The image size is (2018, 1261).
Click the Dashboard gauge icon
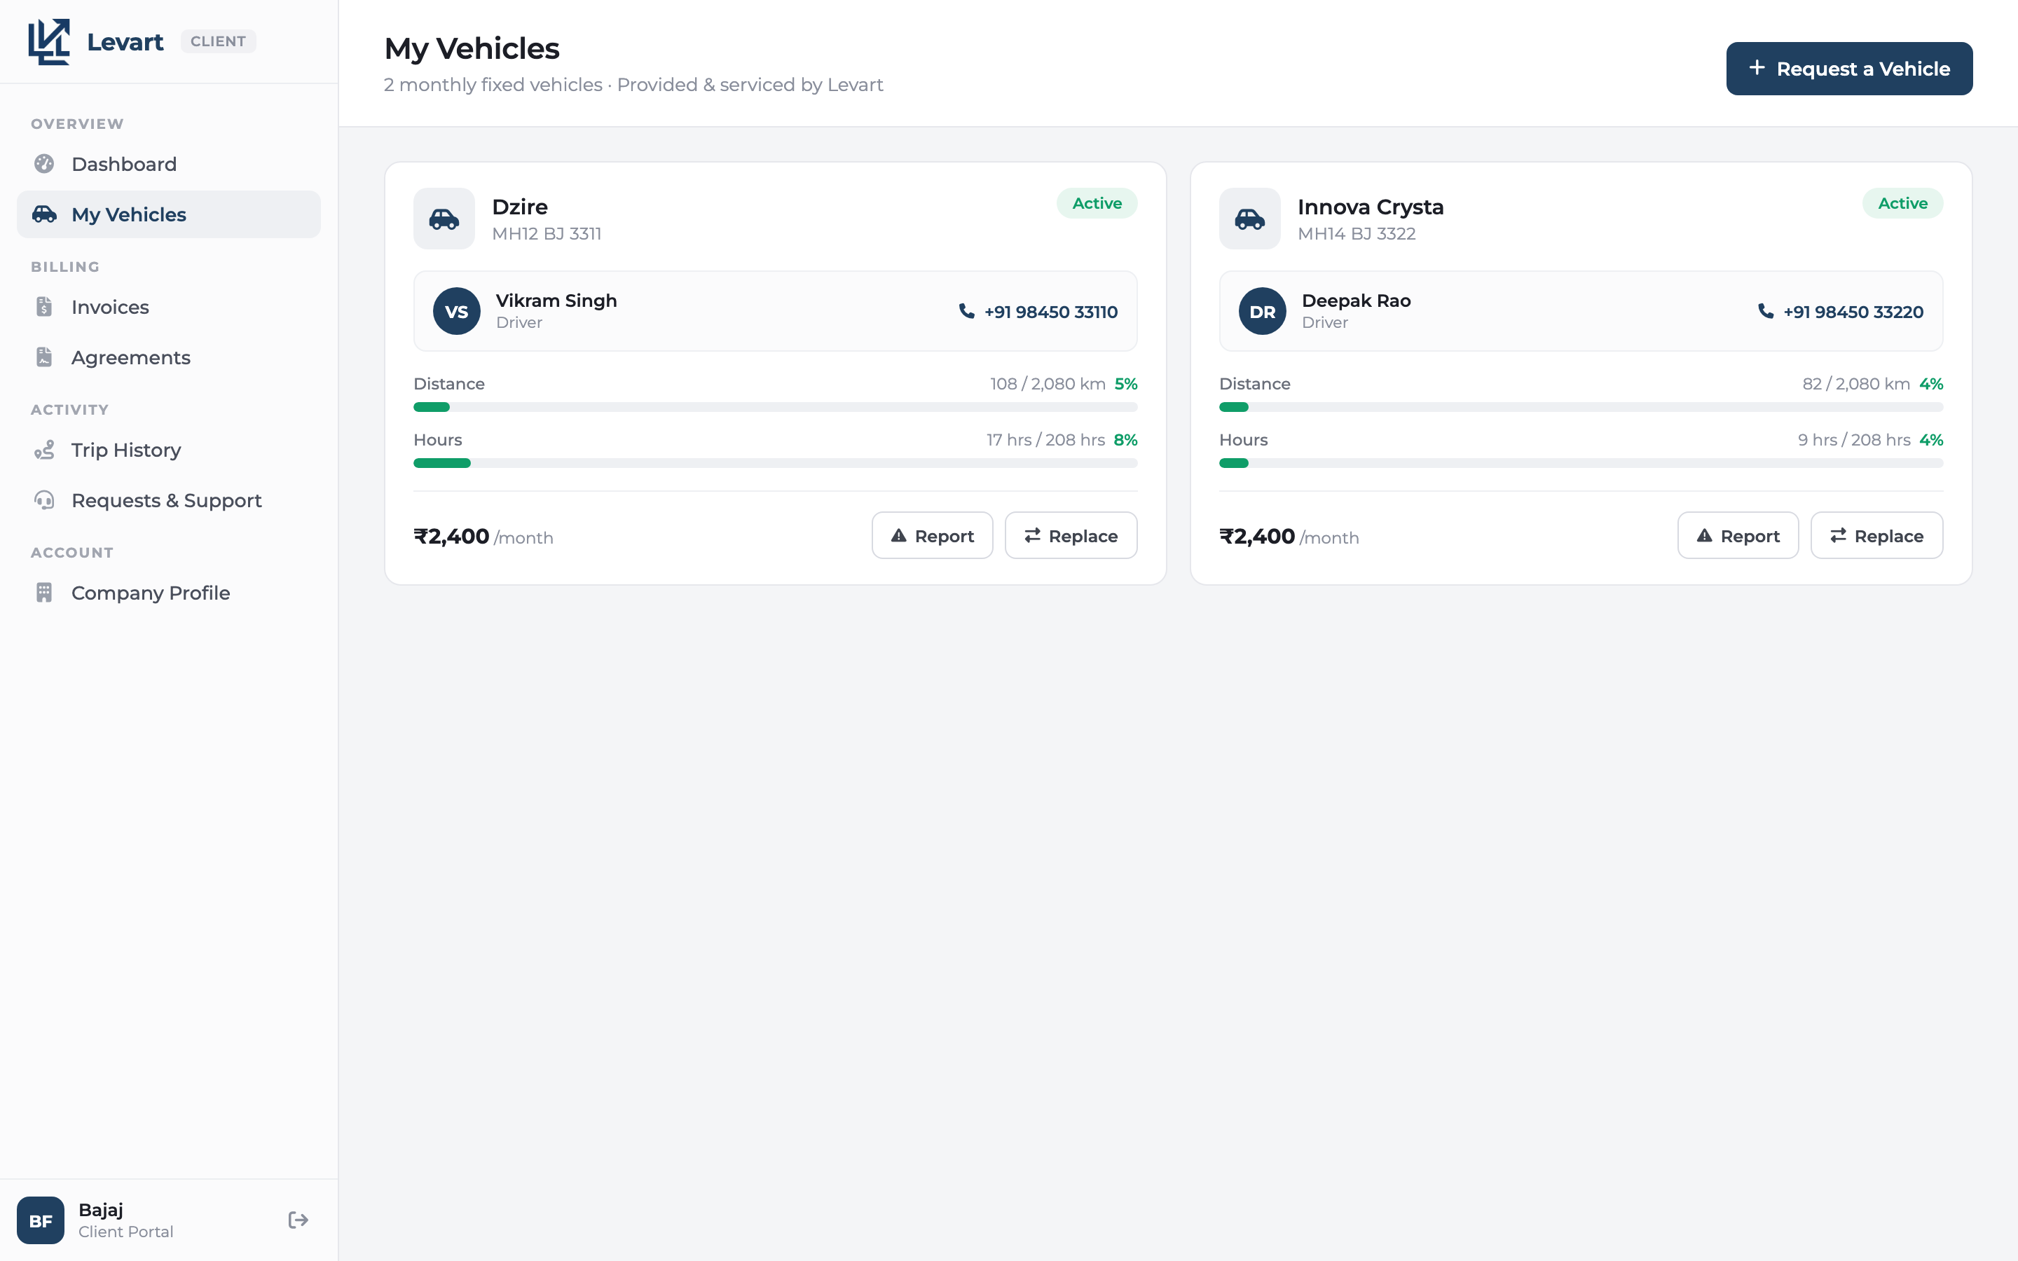[44, 163]
